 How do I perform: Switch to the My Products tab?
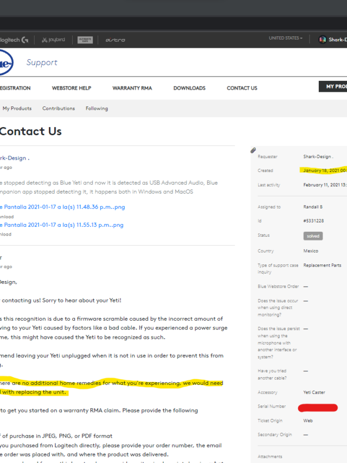point(17,109)
